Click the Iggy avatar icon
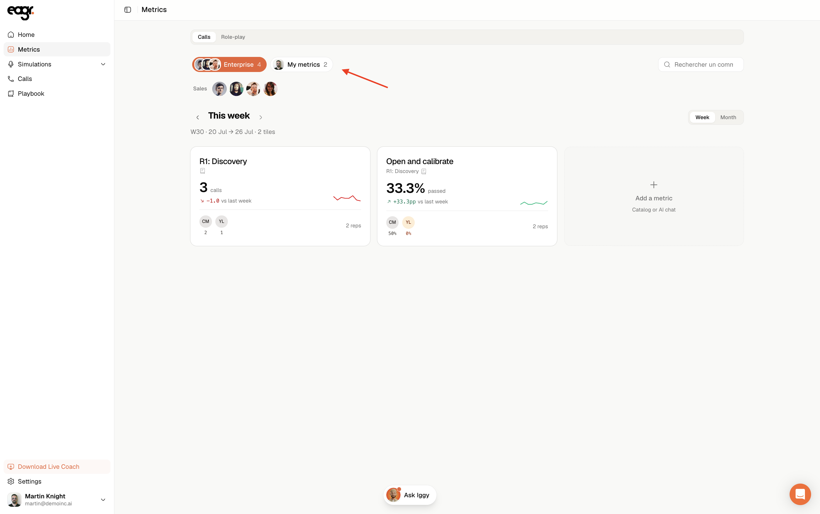 (x=393, y=495)
